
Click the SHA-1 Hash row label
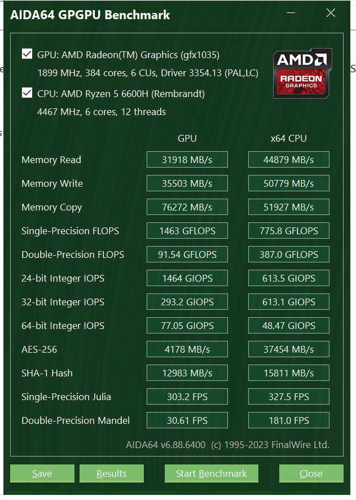tap(47, 373)
